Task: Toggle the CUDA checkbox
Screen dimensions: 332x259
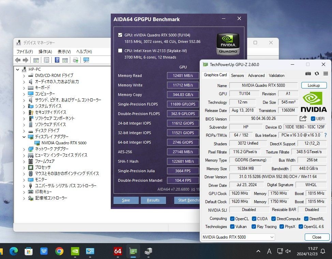Action: 254,218
